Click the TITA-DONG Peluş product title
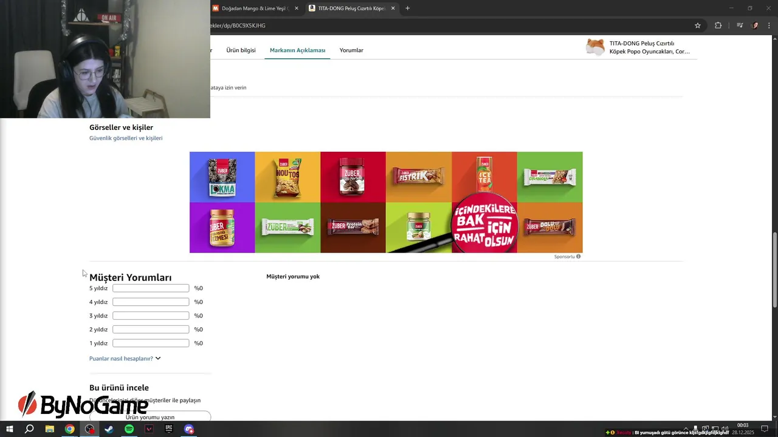The image size is (778, 437). 650,47
